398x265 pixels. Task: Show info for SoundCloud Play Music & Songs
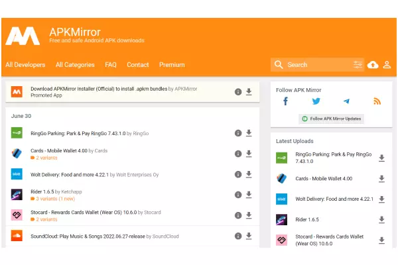click(238, 236)
